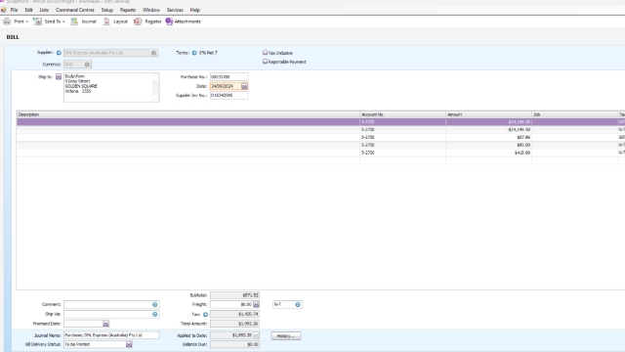
Task: Open the Promised Date calendar picker
Action: tap(105, 324)
